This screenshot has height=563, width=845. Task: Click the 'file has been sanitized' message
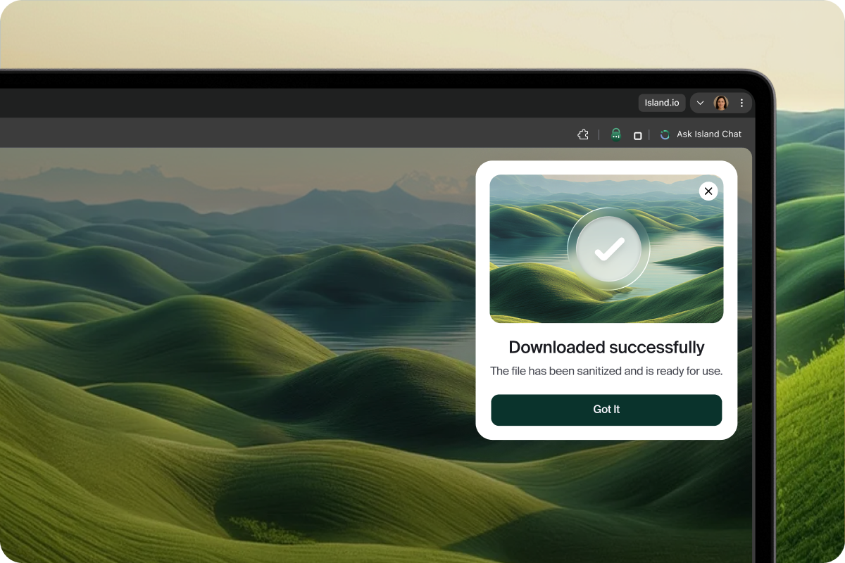pyautogui.click(x=606, y=371)
